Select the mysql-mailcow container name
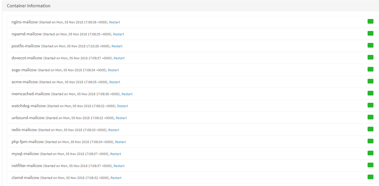The height and width of the screenshot is (186, 379). pos(25,154)
